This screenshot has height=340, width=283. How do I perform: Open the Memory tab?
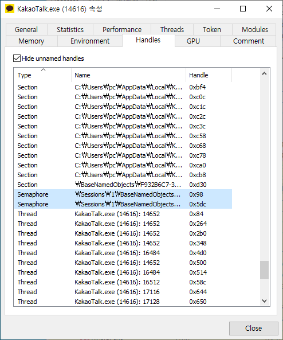(31, 41)
